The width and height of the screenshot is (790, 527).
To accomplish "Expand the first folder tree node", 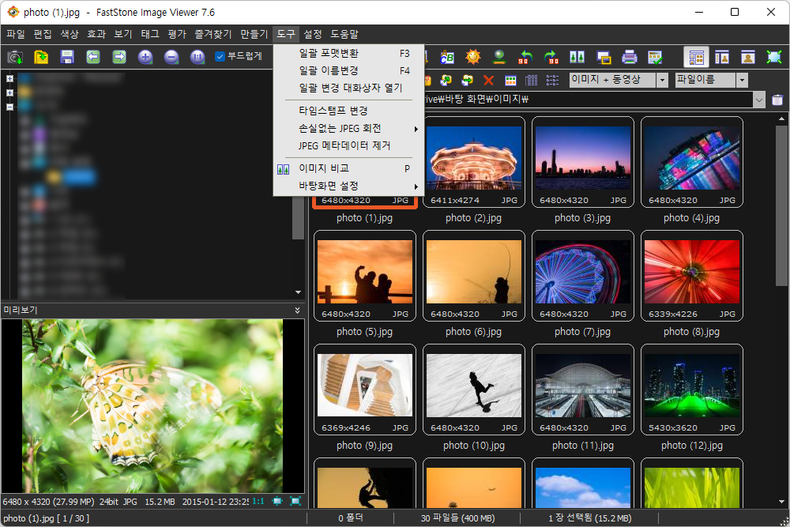I will (9, 78).
